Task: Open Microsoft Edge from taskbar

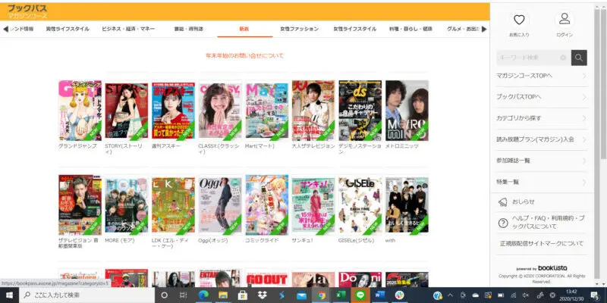Action: (x=203, y=295)
